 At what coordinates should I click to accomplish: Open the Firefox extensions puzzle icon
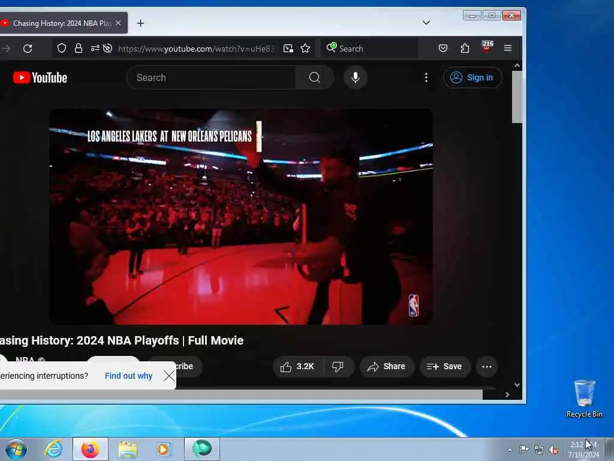[465, 48]
